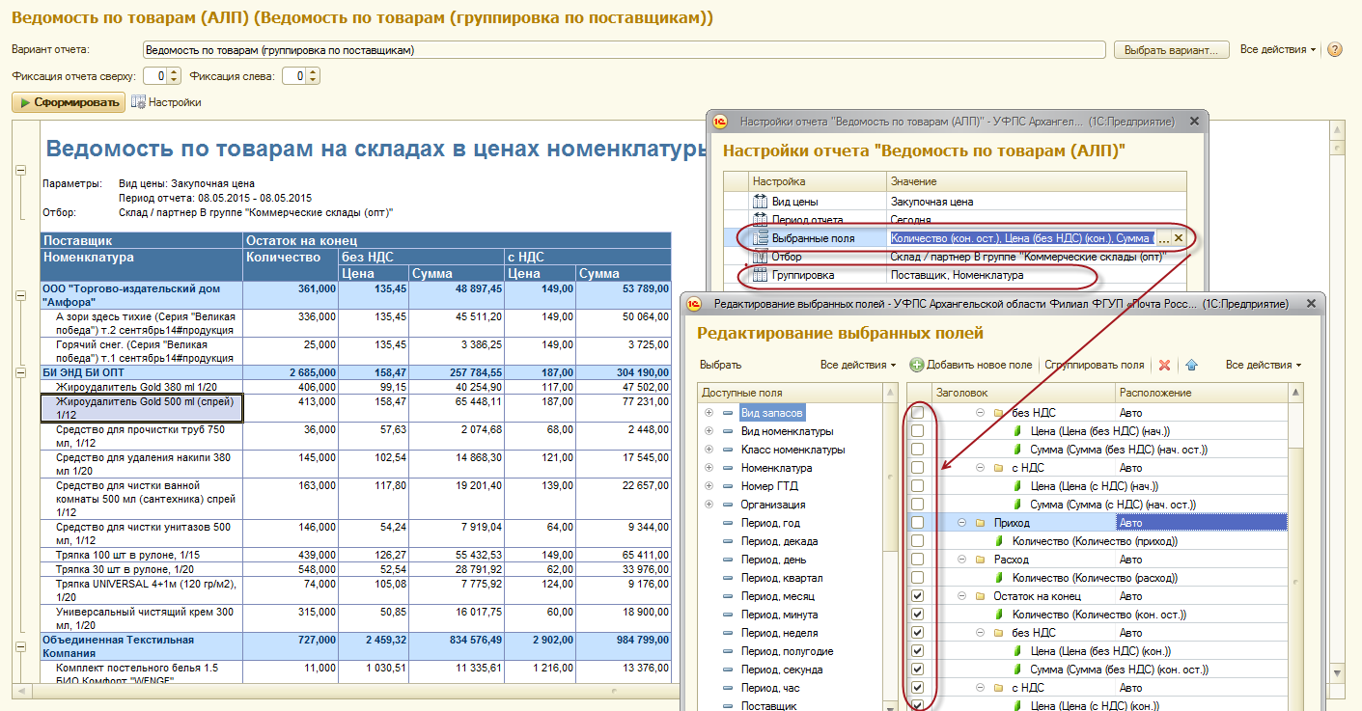Uncheck the Остаток на конец checkbox

[918, 596]
